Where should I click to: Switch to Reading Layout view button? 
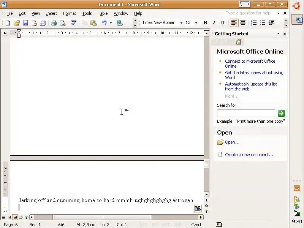[x=26, y=217]
